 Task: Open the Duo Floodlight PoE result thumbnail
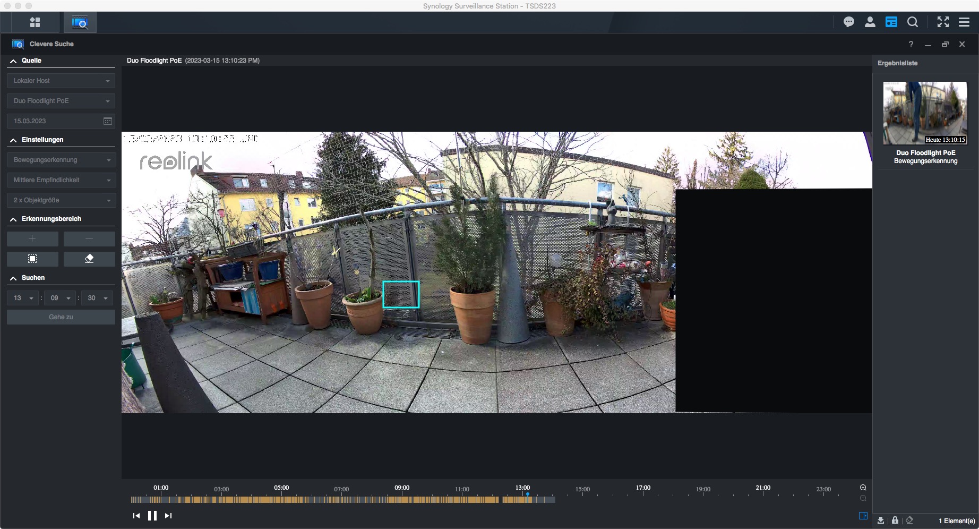(x=925, y=113)
